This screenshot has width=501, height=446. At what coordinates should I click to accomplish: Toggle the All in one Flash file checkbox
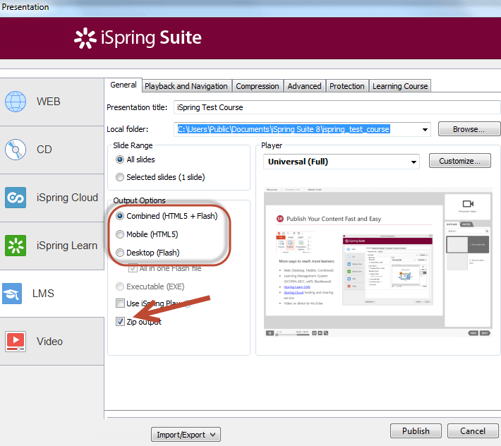[133, 268]
